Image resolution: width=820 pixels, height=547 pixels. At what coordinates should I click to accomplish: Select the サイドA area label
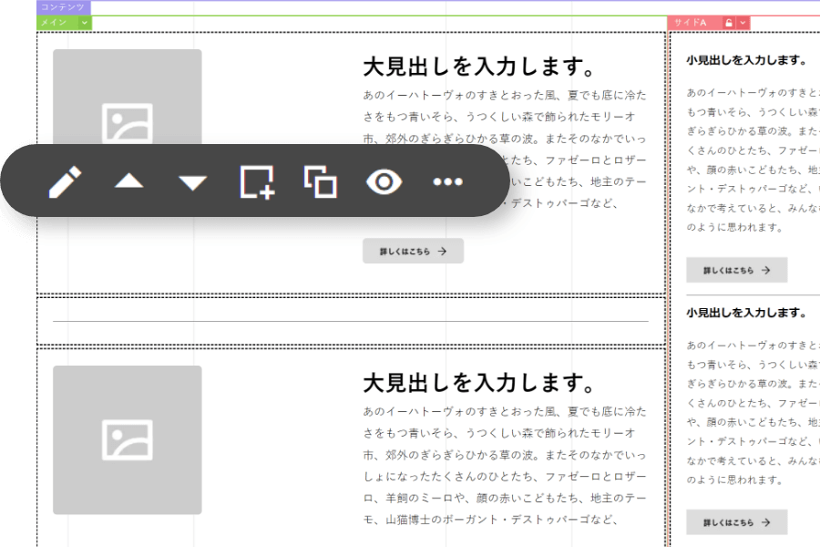pyautogui.click(x=691, y=23)
